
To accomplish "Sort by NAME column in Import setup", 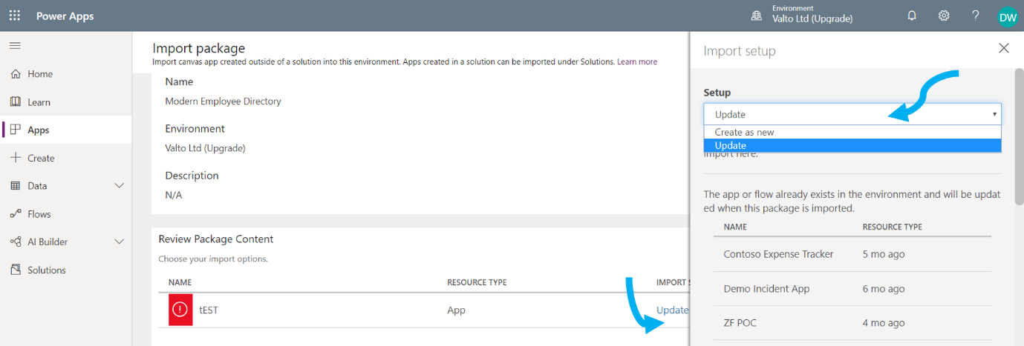I will point(735,227).
